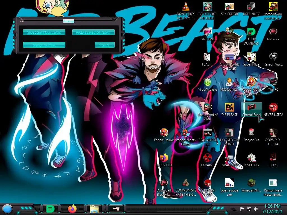Select the OOPS desktop icon
This screenshot has width=287, height=215.
[273, 160]
